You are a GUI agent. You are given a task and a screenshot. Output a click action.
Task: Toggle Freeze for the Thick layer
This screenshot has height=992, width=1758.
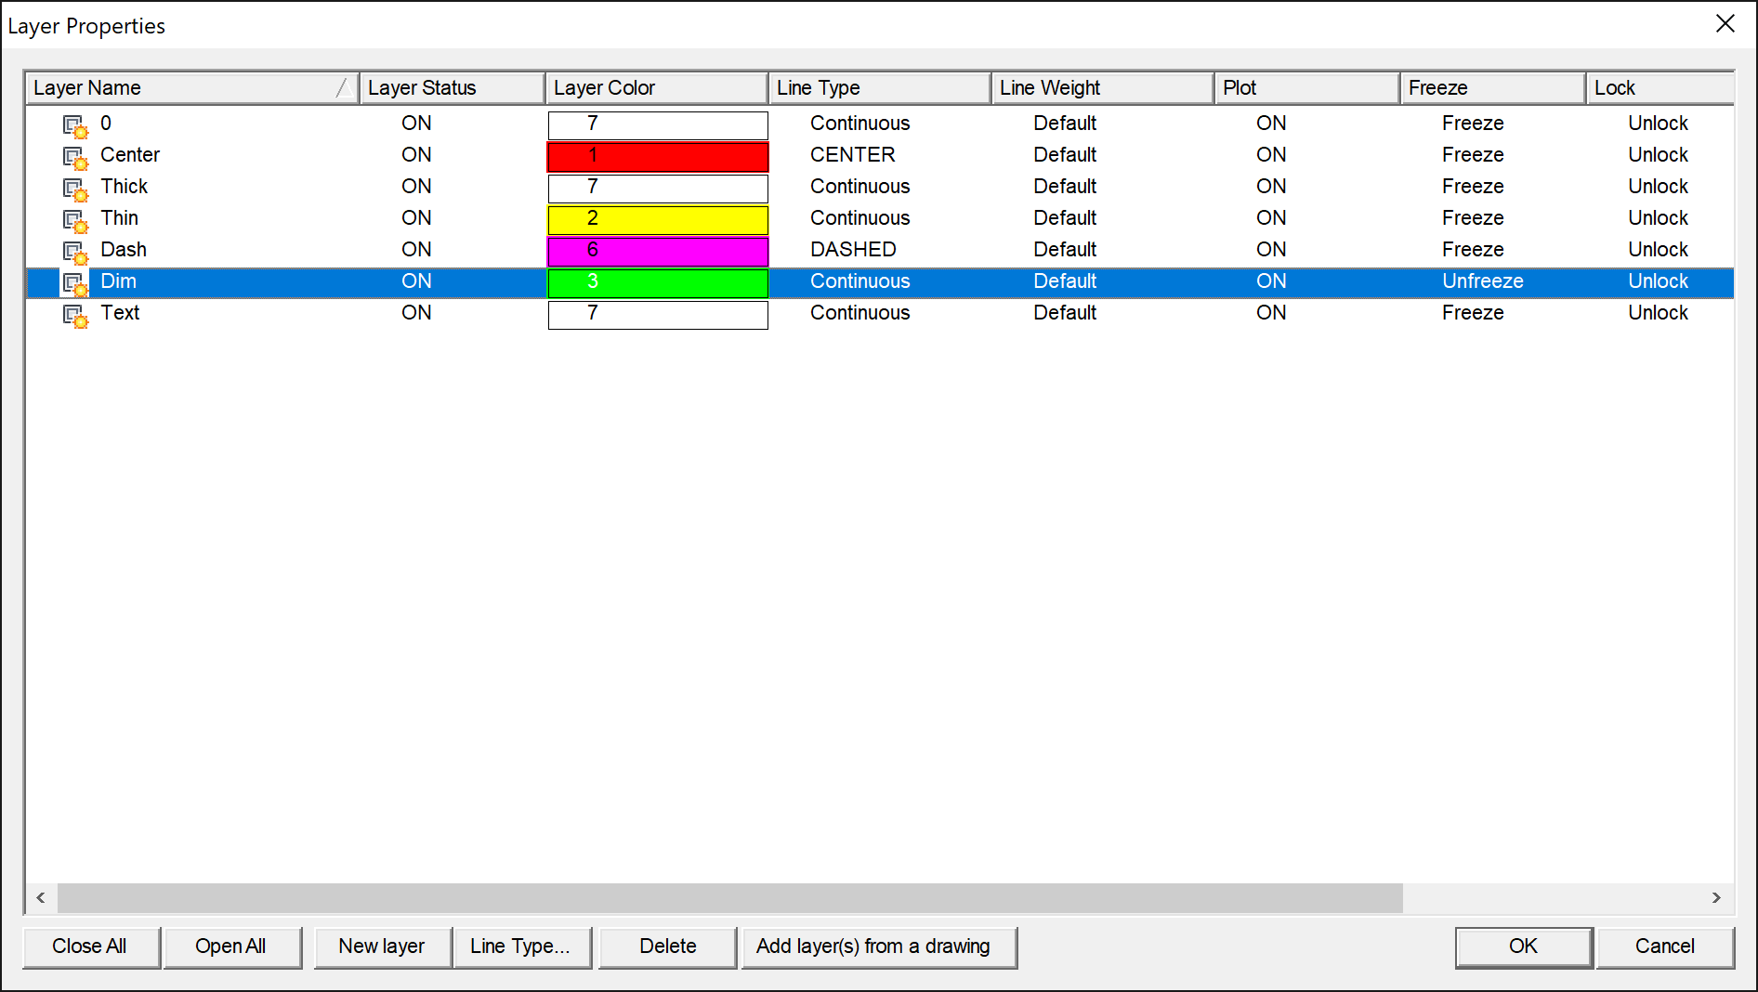(x=1472, y=187)
